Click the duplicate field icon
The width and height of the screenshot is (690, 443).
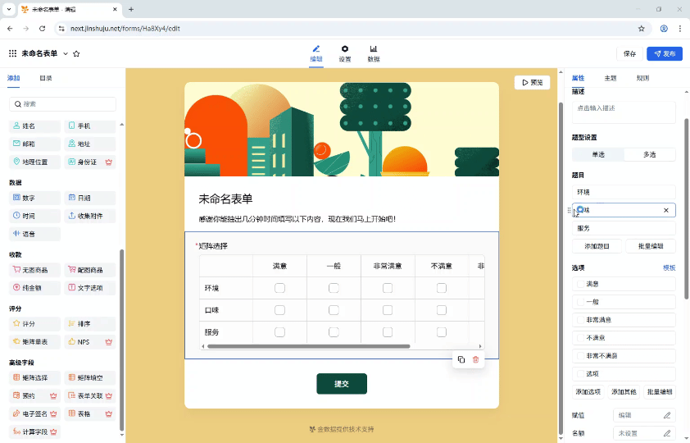[461, 359]
